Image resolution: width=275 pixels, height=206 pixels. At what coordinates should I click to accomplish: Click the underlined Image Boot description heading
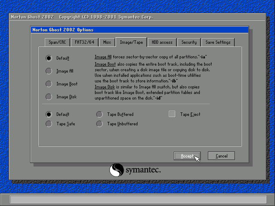(105, 64)
